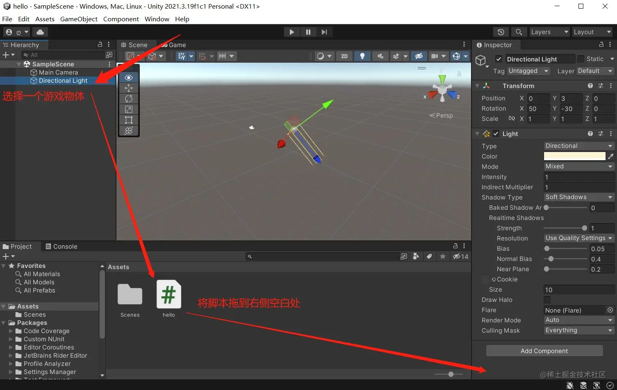The height and width of the screenshot is (390, 617).
Task: Open the GameObject menu
Action: [79, 19]
